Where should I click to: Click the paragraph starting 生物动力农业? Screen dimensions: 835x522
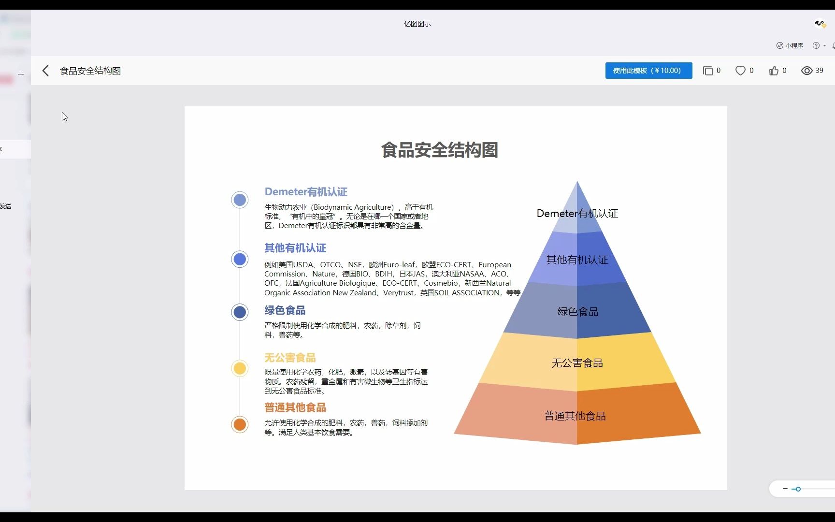[349, 216]
